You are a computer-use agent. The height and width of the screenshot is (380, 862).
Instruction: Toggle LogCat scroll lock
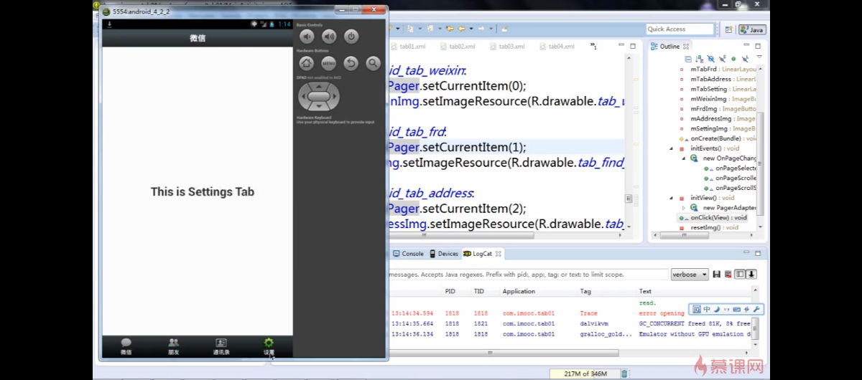click(x=752, y=275)
